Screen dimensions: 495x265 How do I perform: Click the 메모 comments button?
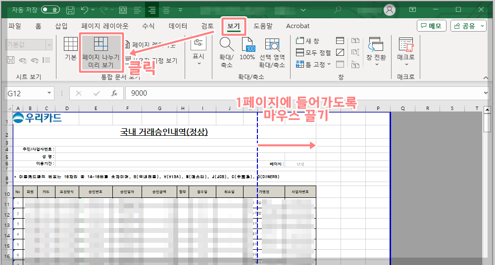431,26
